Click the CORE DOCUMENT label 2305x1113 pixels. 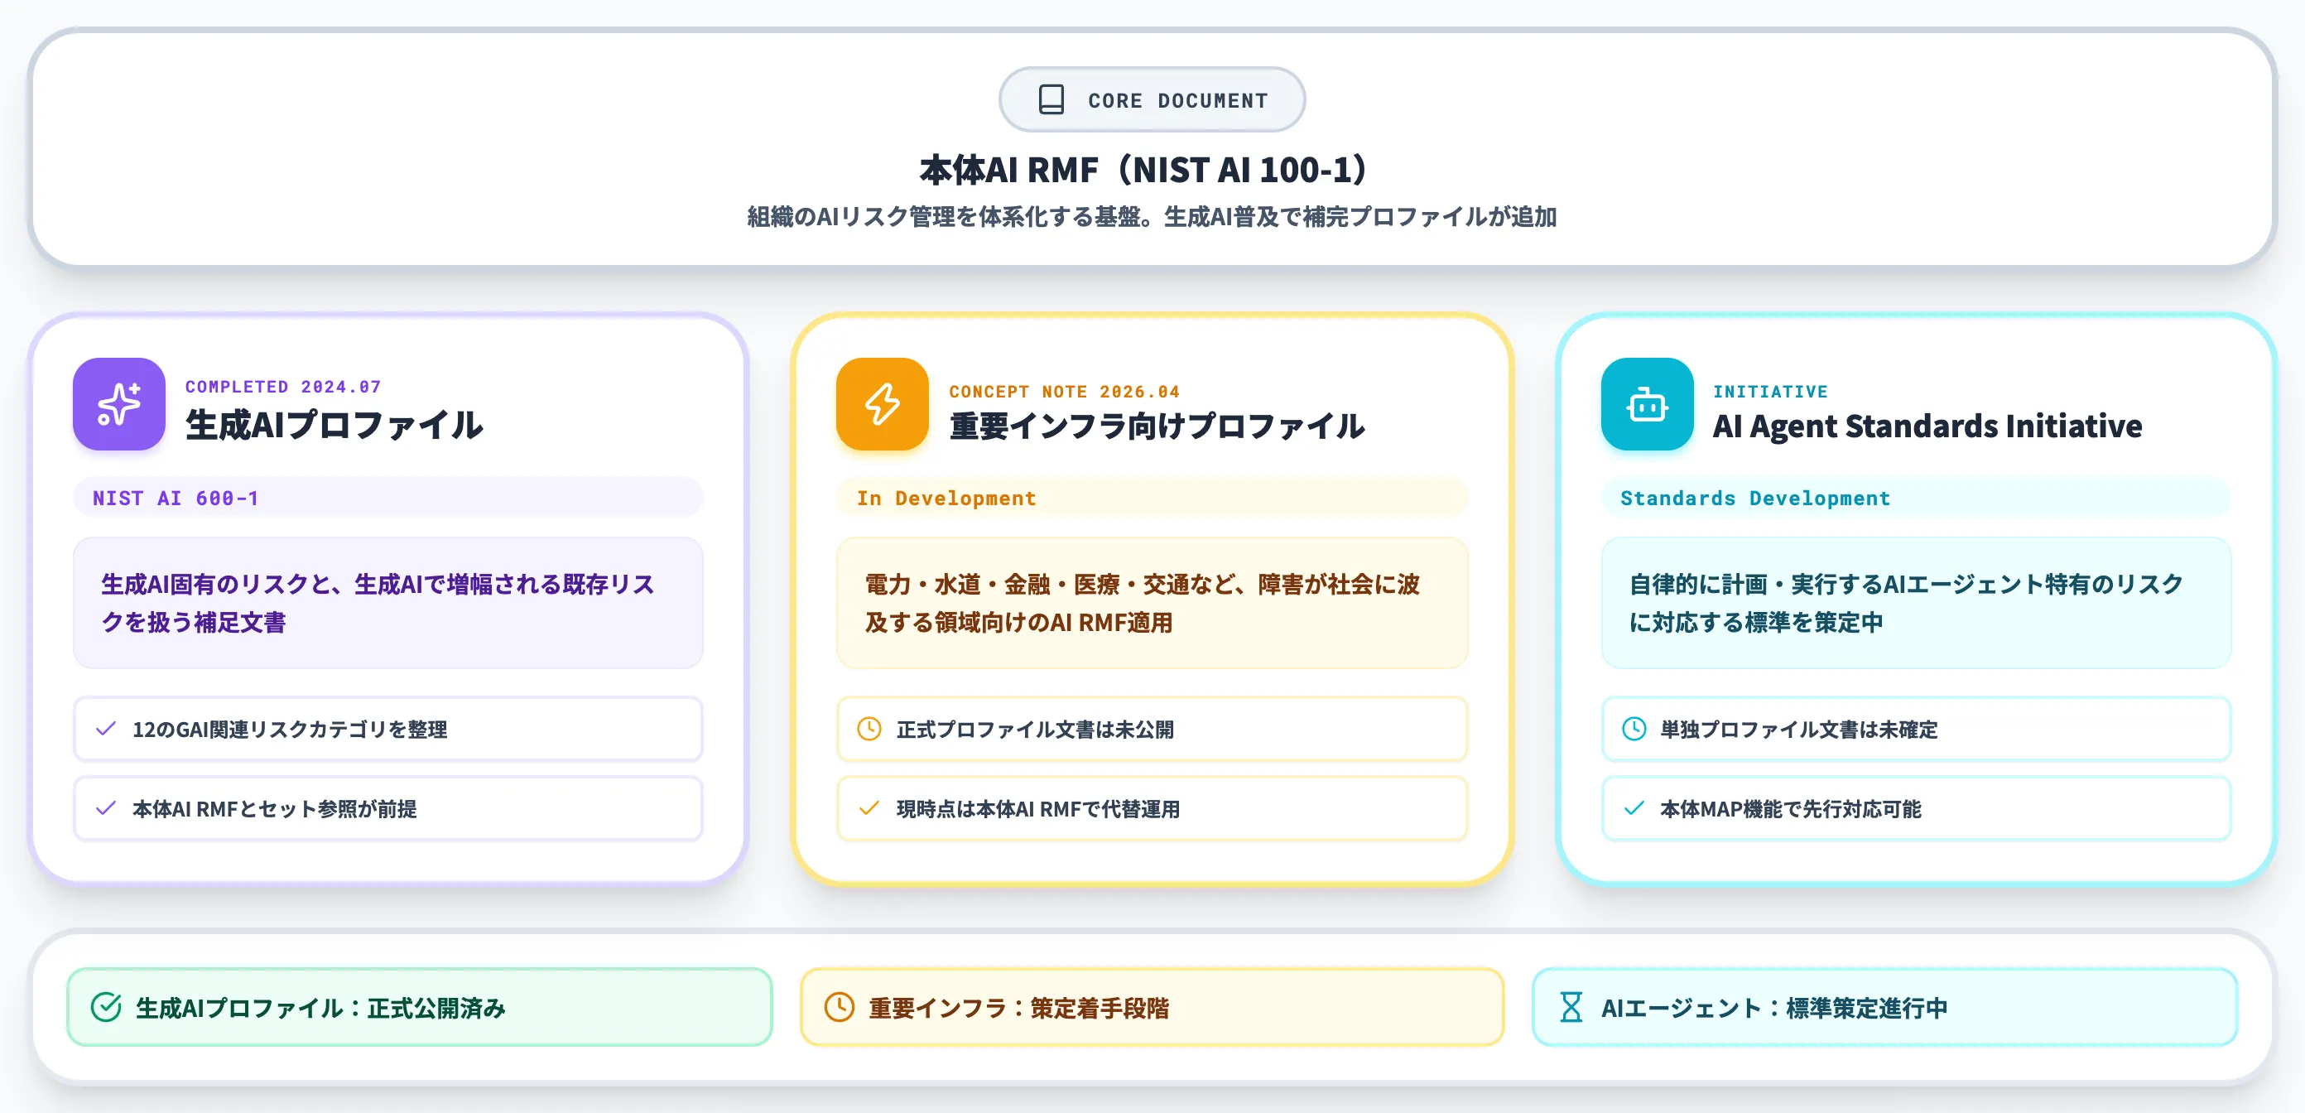click(1177, 100)
